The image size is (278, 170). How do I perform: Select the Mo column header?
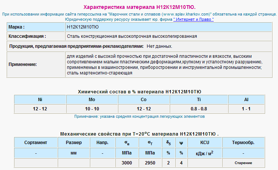click(x=92, y=100)
